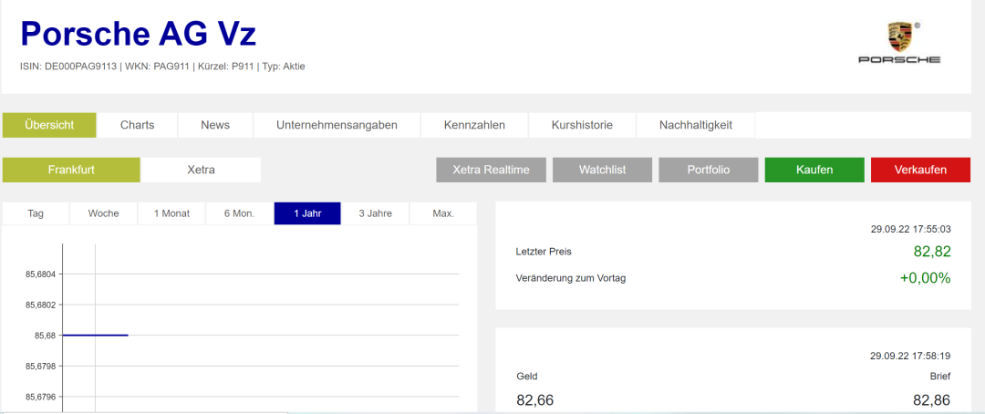Set chart range to Tag
This screenshot has height=414, width=985.
36,213
